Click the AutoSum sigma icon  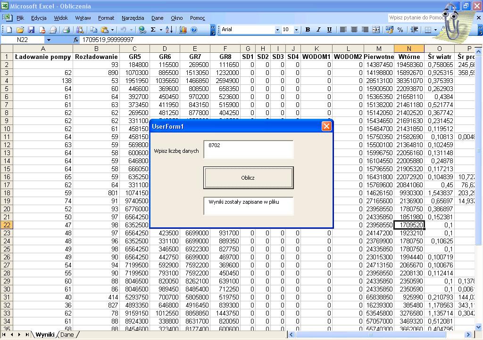coord(153,30)
